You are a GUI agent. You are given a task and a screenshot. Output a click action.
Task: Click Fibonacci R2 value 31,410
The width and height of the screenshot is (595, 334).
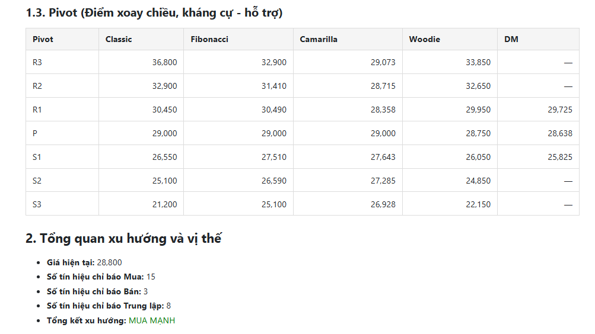coord(273,86)
